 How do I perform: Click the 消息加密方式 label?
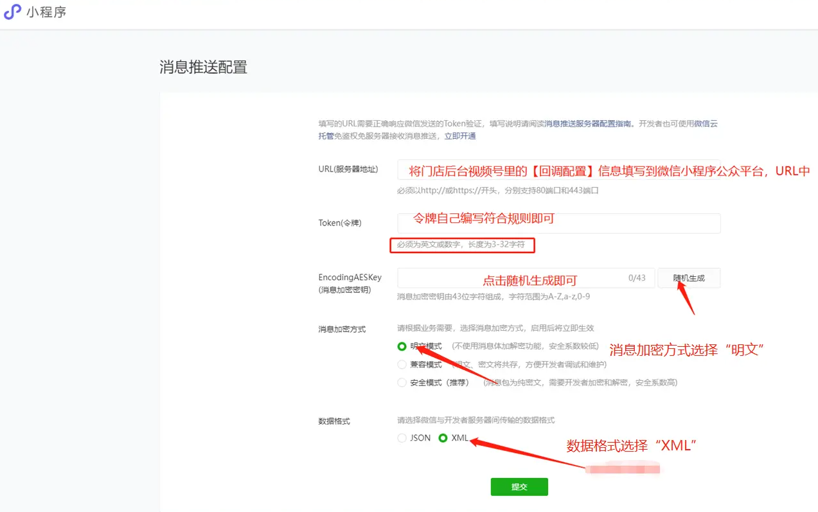342,329
